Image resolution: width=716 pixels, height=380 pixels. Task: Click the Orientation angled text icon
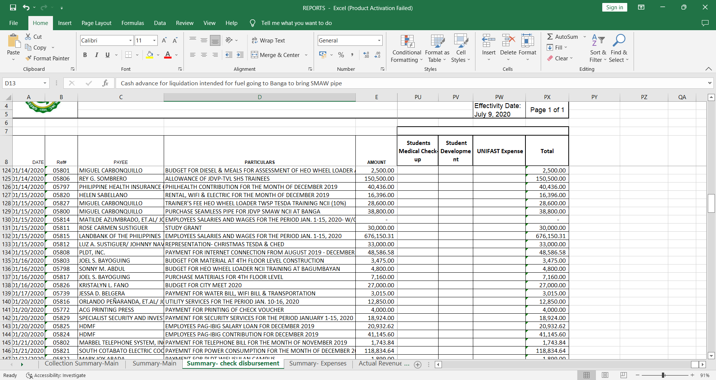coord(229,40)
